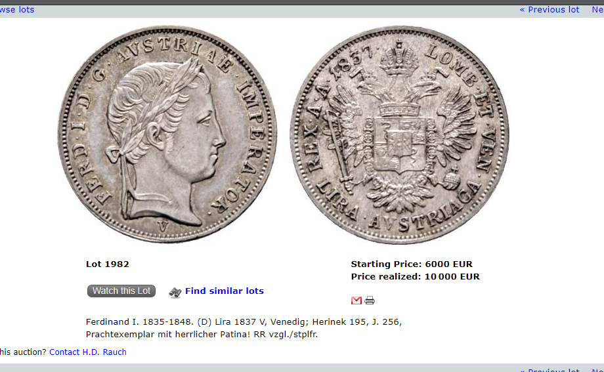Screen dimensions: 604x372
Task: Share the lot via the red email envelope icon
Action: [x=356, y=300]
